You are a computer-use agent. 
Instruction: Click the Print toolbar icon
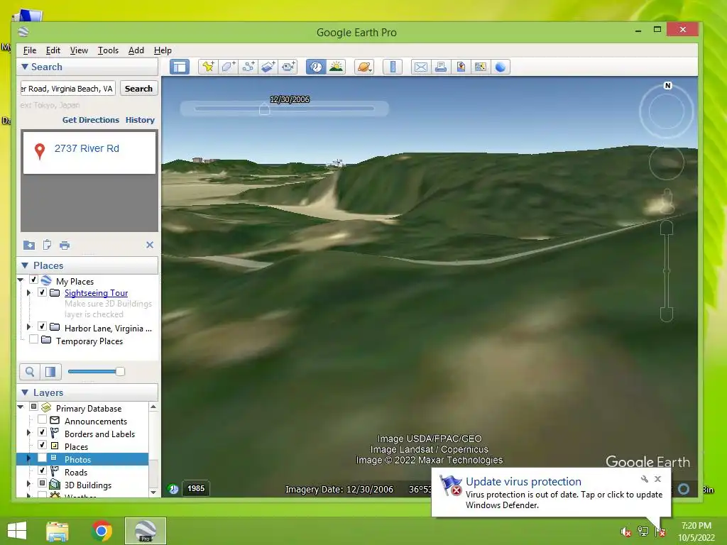click(440, 67)
